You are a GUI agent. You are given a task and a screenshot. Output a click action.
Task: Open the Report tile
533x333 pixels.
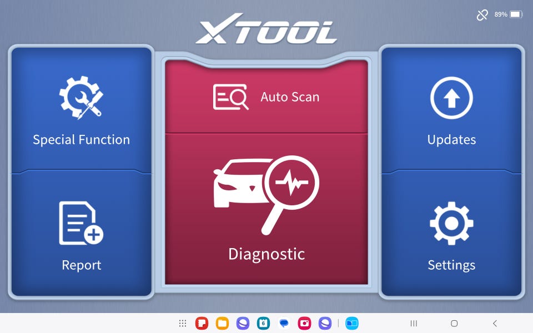(x=81, y=234)
